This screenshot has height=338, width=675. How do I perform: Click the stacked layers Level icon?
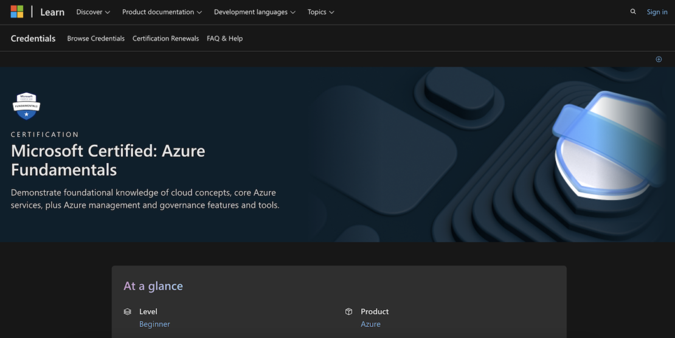[127, 311]
